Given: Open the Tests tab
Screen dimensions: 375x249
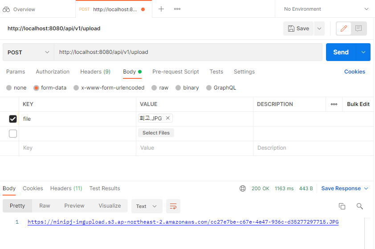Looking at the screenshot, I should click(216, 72).
